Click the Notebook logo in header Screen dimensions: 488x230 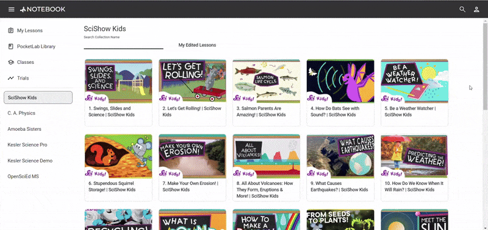(x=43, y=9)
